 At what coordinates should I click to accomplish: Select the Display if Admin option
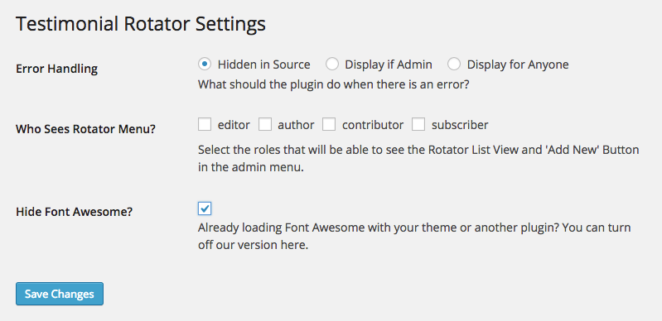point(332,65)
